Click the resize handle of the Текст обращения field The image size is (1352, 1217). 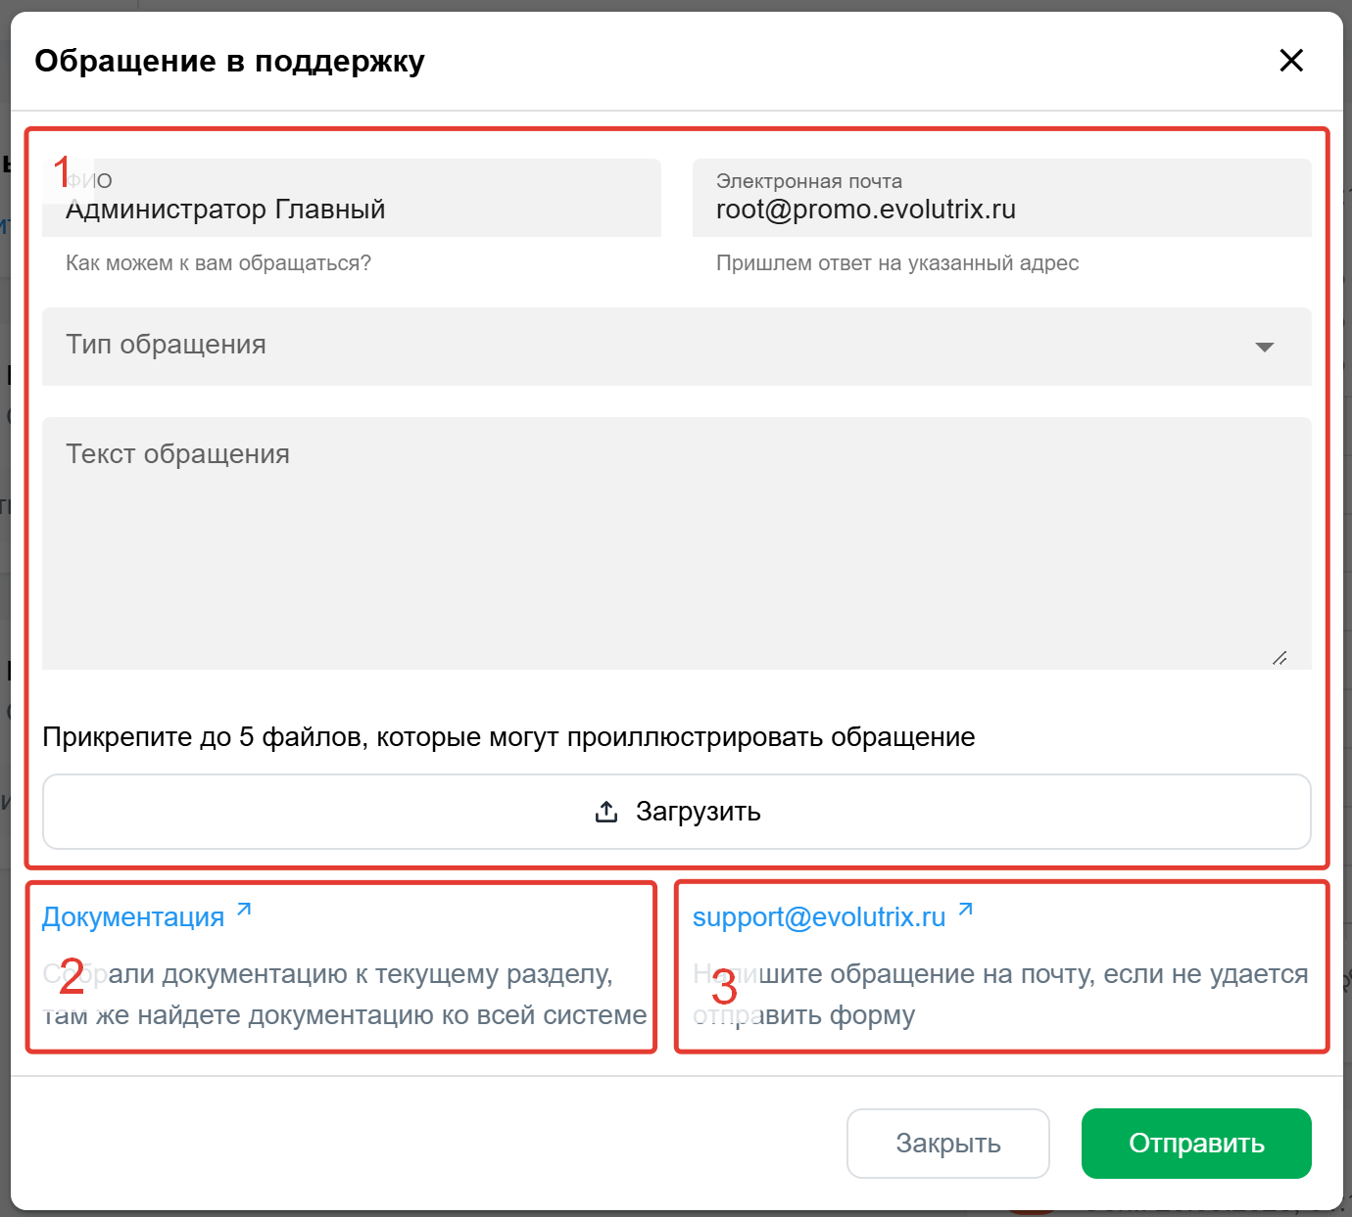(1280, 658)
